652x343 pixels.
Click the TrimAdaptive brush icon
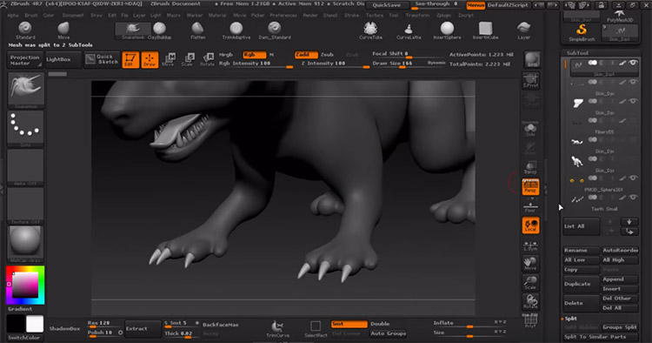click(236, 30)
